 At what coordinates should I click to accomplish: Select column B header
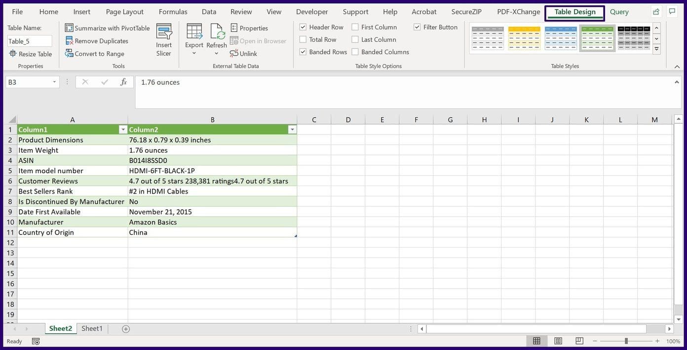tap(212, 120)
